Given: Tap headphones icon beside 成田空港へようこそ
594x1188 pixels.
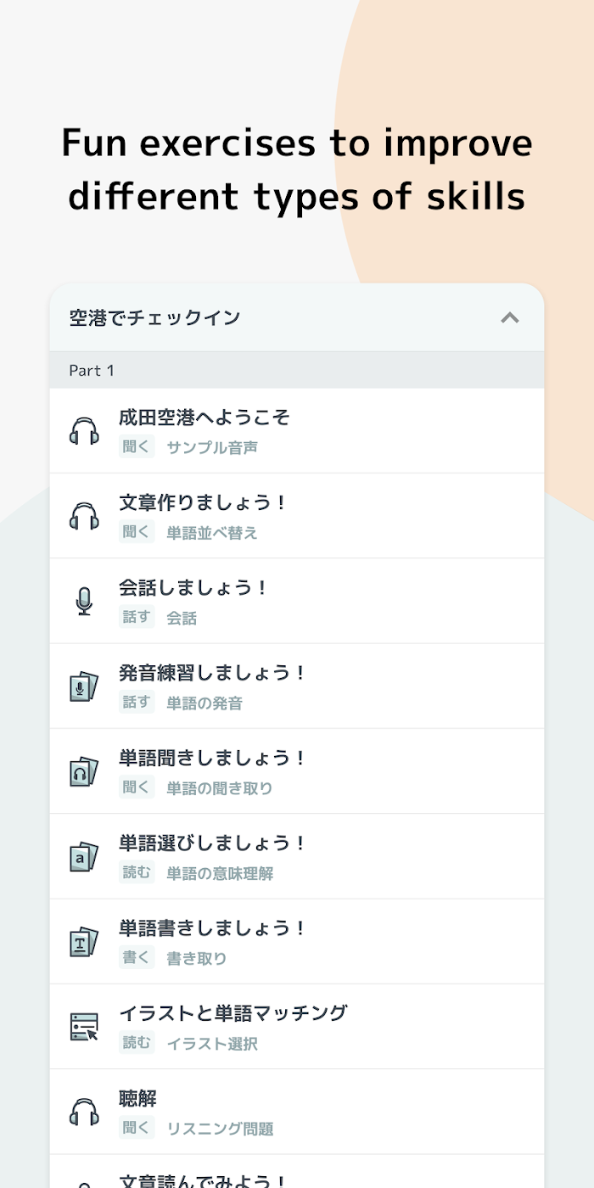Looking at the screenshot, I should tap(84, 431).
